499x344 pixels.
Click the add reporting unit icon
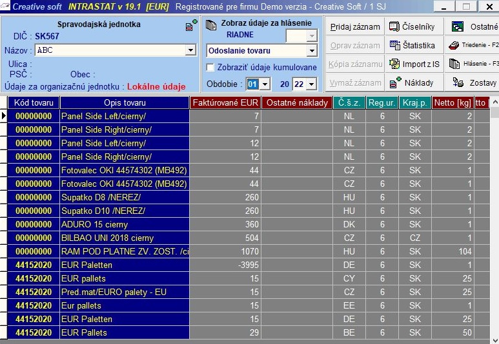(x=190, y=26)
